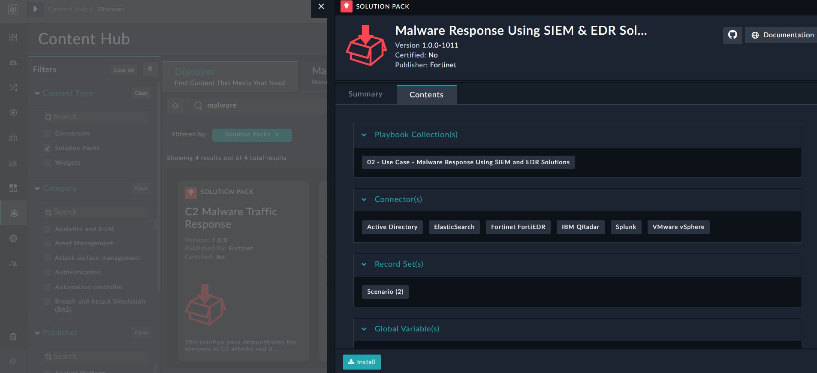
Task: Switch to the Contents tab
Action: click(x=427, y=95)
